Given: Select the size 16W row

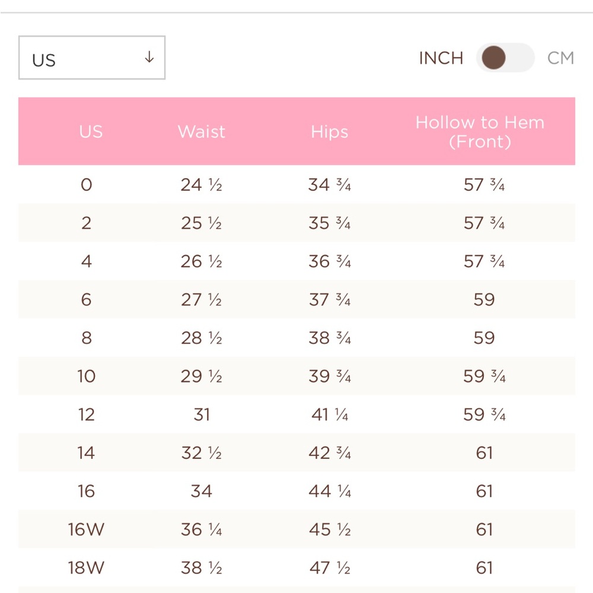Looking at the screenshot, I should (297, 529).
